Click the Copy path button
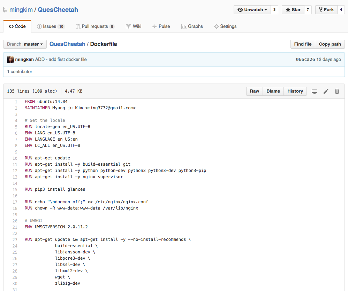The height and width of the screenshot is (291, 348). click(x=330, y=44)
